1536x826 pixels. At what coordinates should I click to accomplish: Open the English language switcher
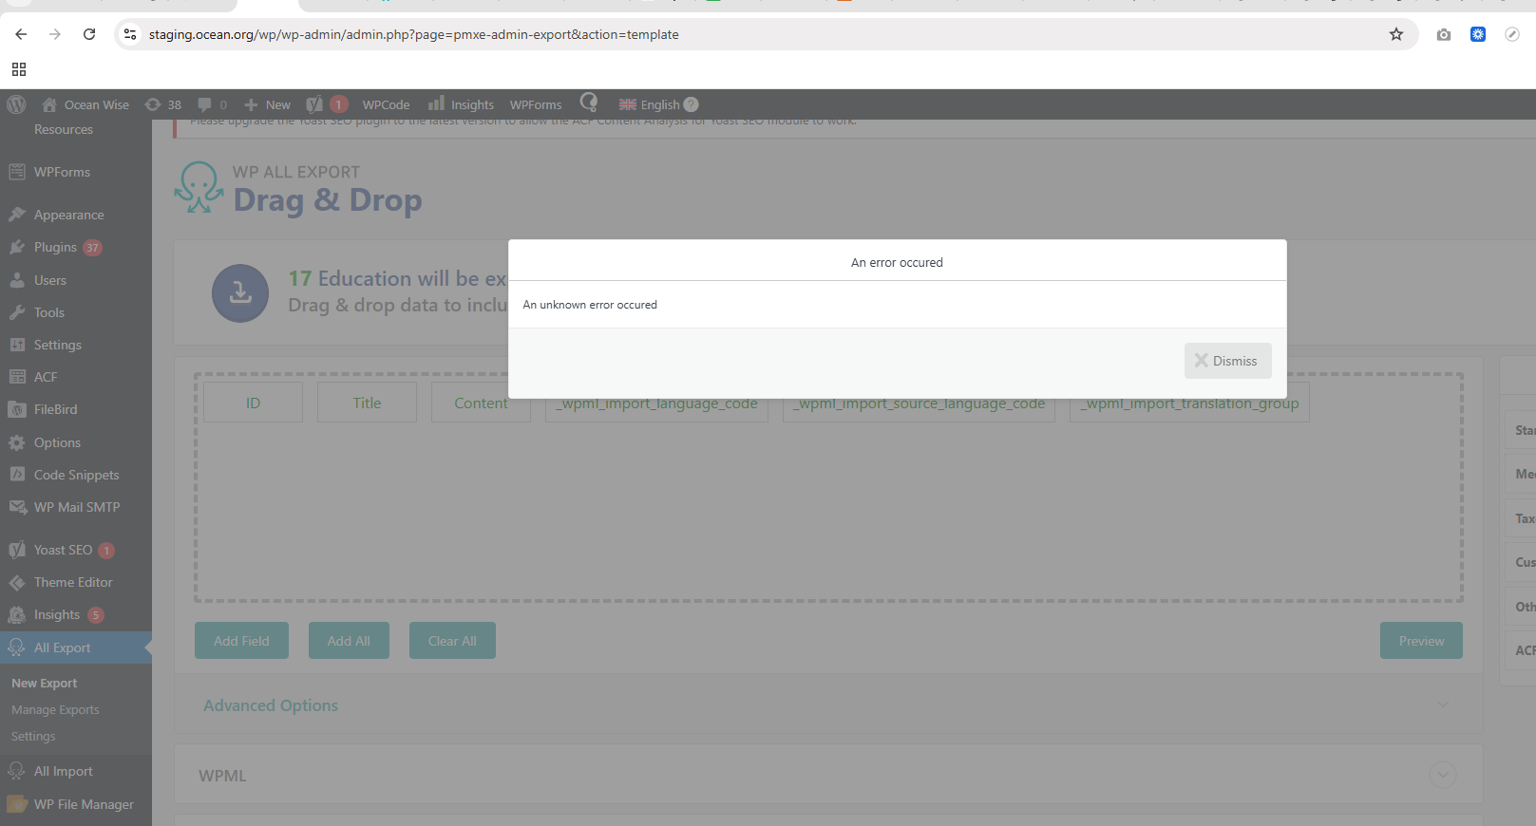pos(658,104)
